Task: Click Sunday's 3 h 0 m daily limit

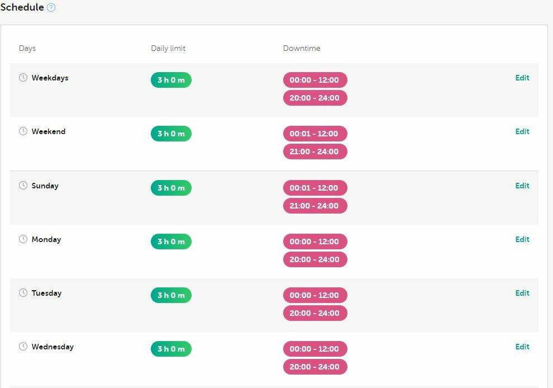Action: pos(171,188)
